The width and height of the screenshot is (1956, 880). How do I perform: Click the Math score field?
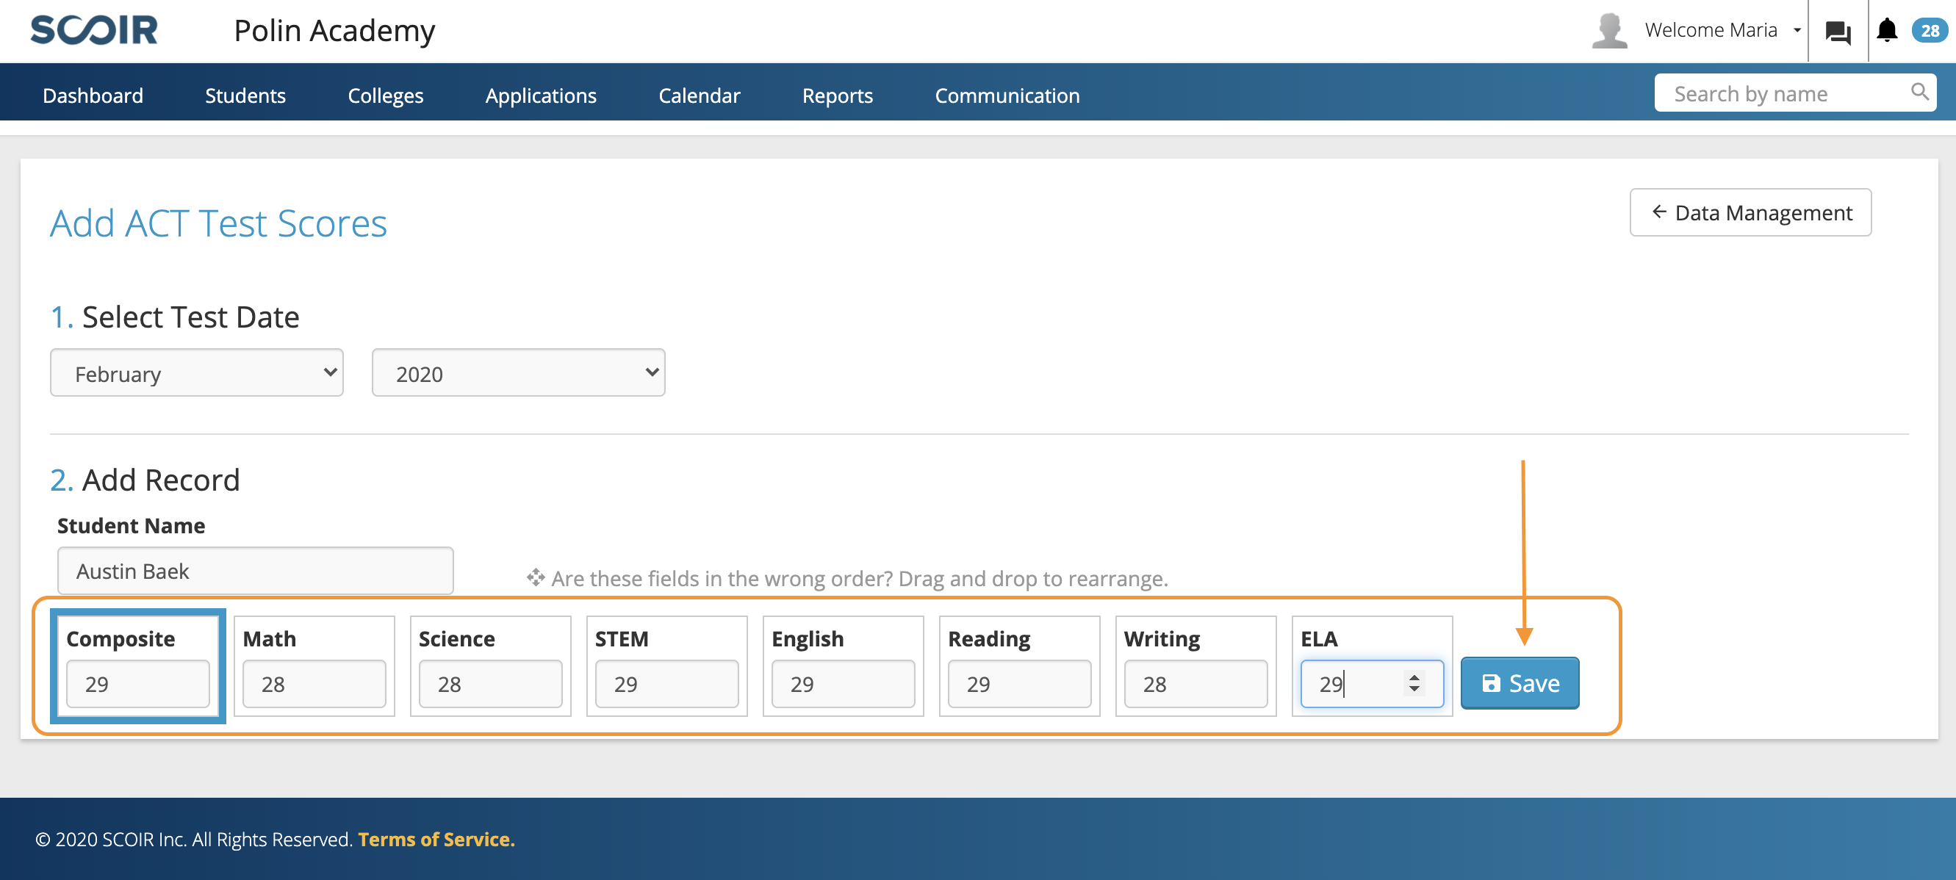314,683
